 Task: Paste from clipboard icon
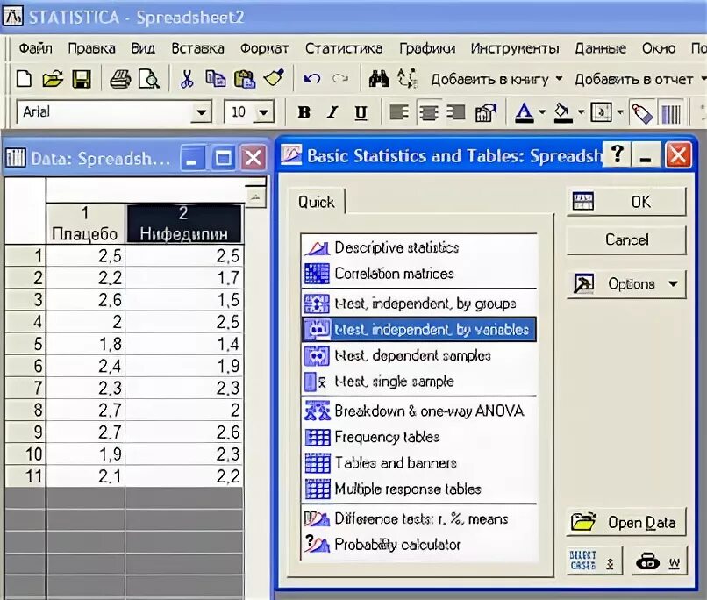(245, 79)
